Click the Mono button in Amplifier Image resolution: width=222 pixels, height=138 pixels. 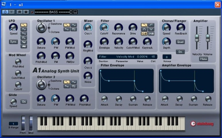click(203, 59)
